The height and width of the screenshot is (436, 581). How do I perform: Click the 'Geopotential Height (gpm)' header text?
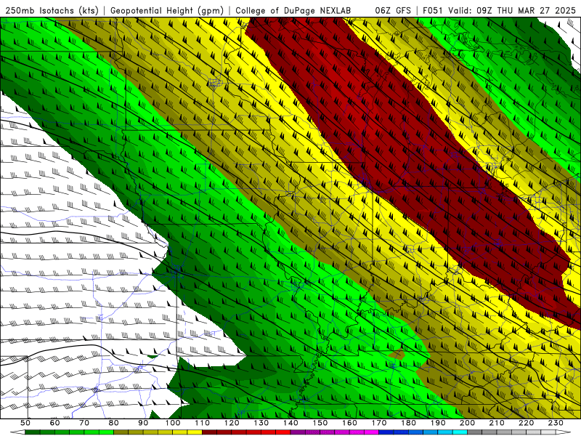click(x=167, y=11)
